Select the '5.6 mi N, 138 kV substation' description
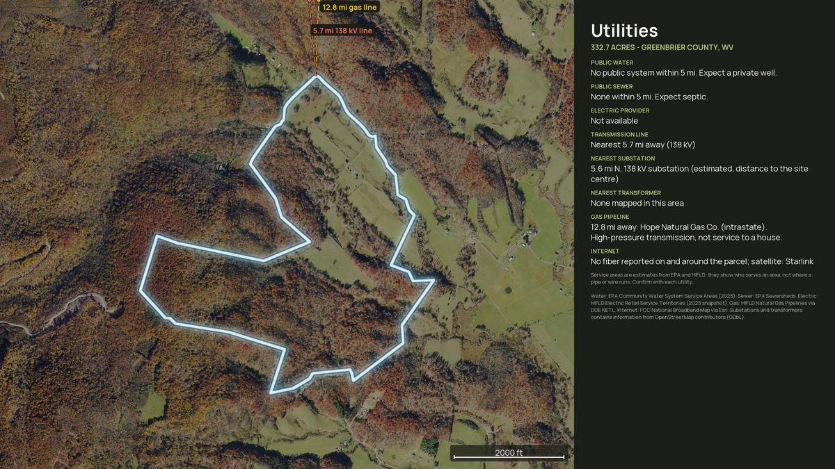 (x=699, y=174)
